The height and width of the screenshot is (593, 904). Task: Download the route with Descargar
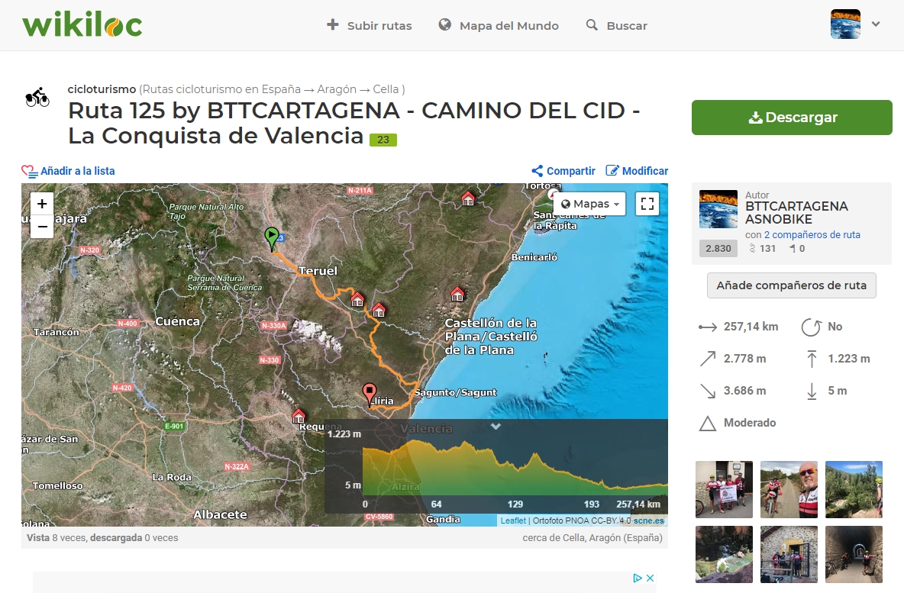point(792,118)
